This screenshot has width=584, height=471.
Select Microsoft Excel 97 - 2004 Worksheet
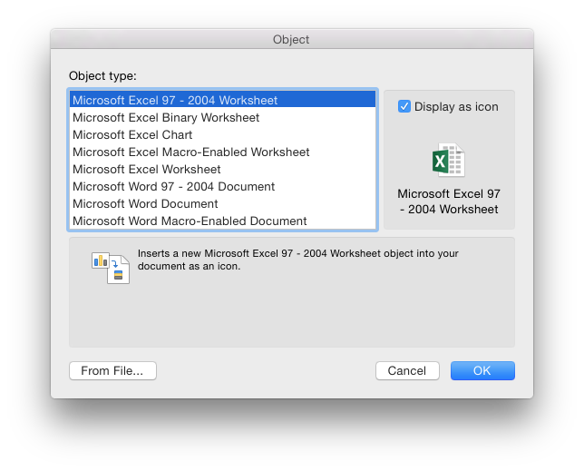click(x=222, y=100)
